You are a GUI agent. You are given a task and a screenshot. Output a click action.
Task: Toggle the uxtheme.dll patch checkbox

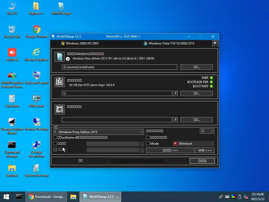tap(55, 137)
